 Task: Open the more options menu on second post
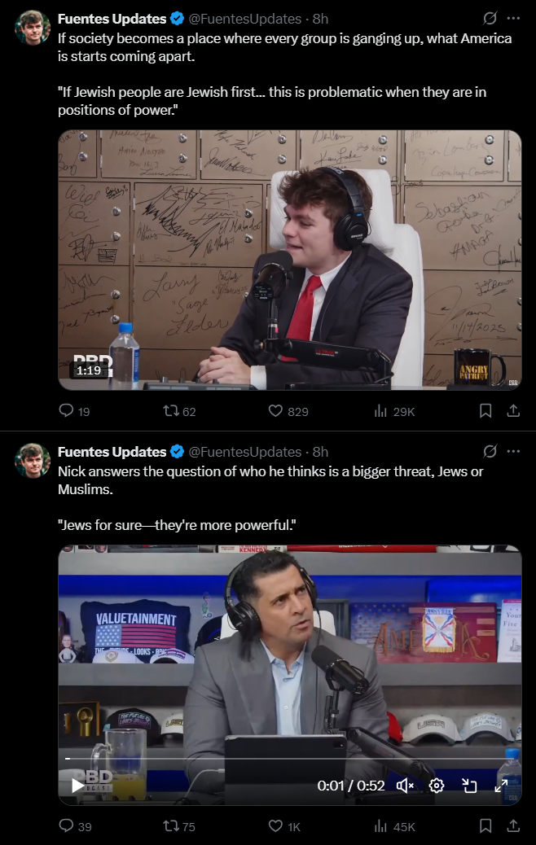pyautogui.click(x=513, y=452)
